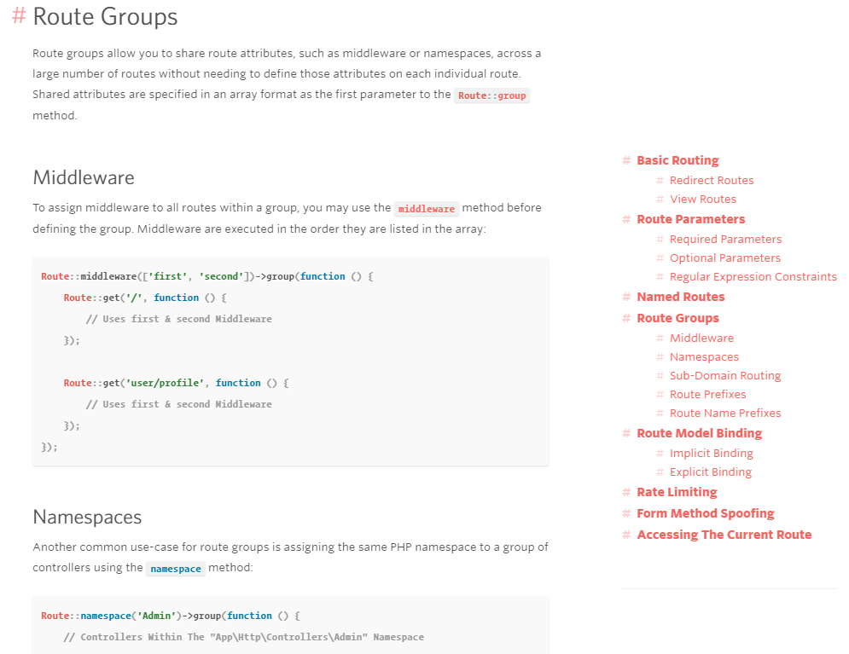Open the View Routes section link
The height and width of the screenshot is (654, 849).
click(703, 199)
